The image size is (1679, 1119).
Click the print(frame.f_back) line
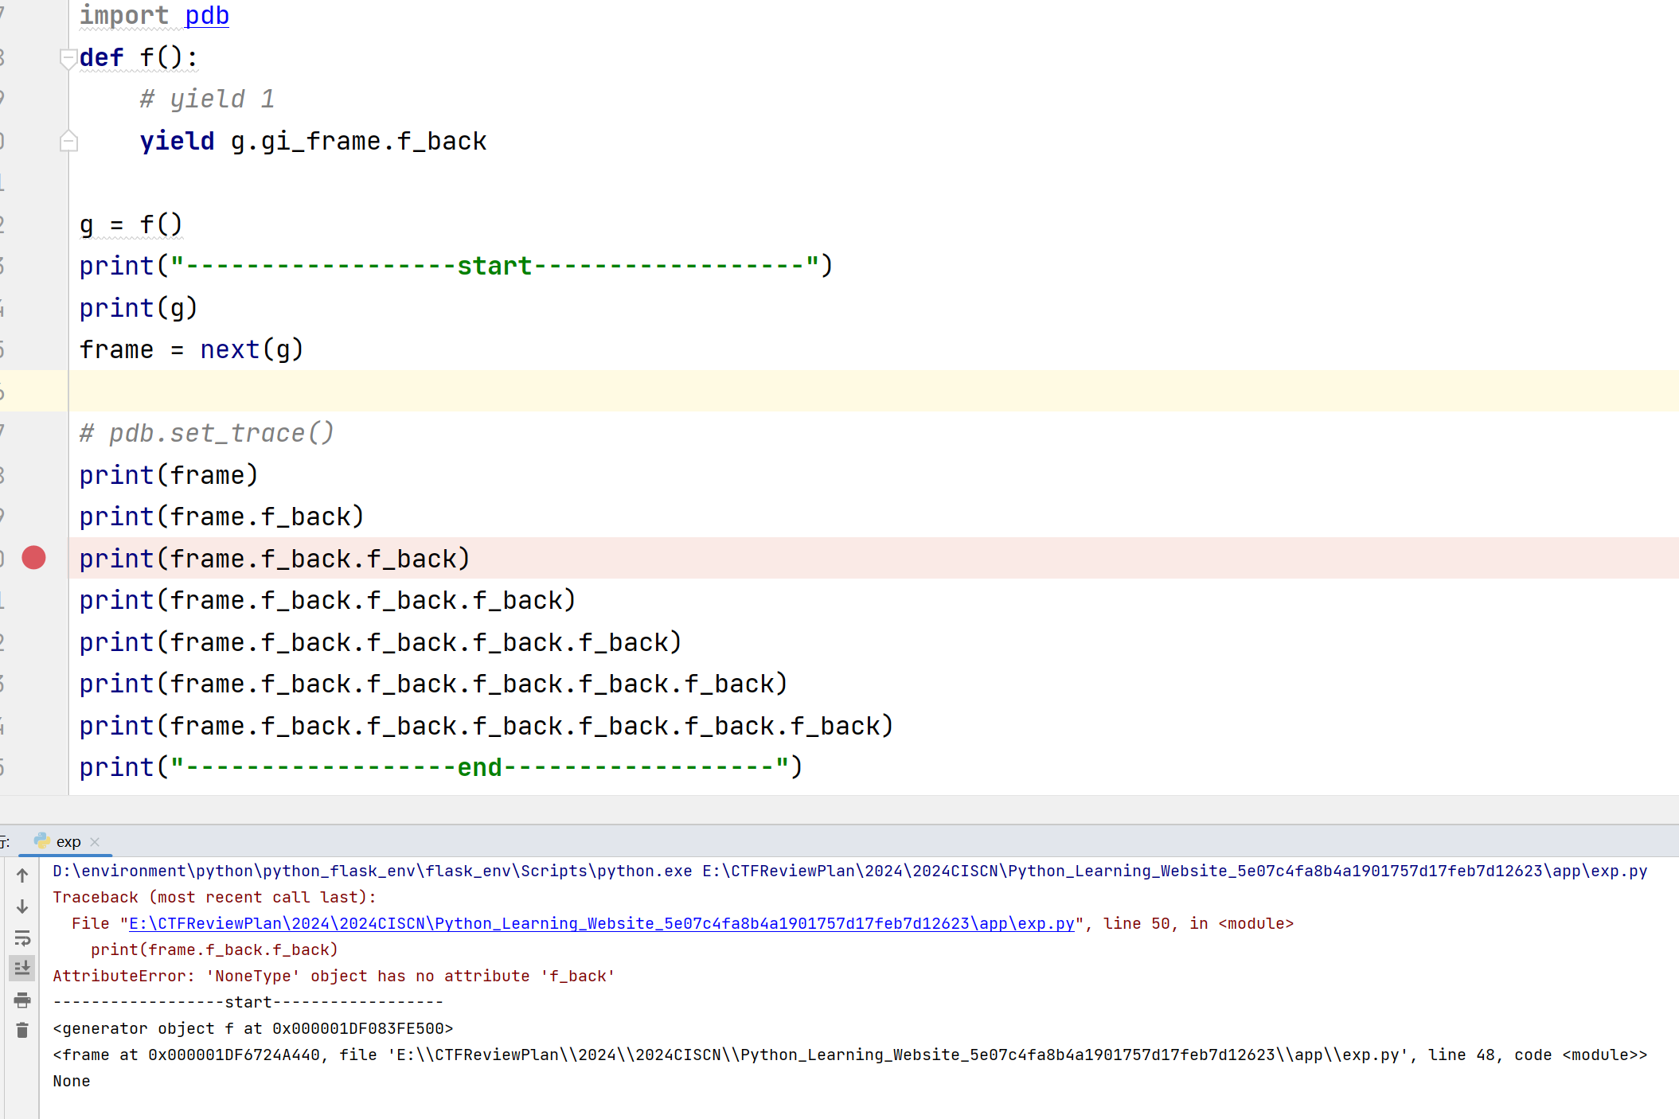point(222,517)
